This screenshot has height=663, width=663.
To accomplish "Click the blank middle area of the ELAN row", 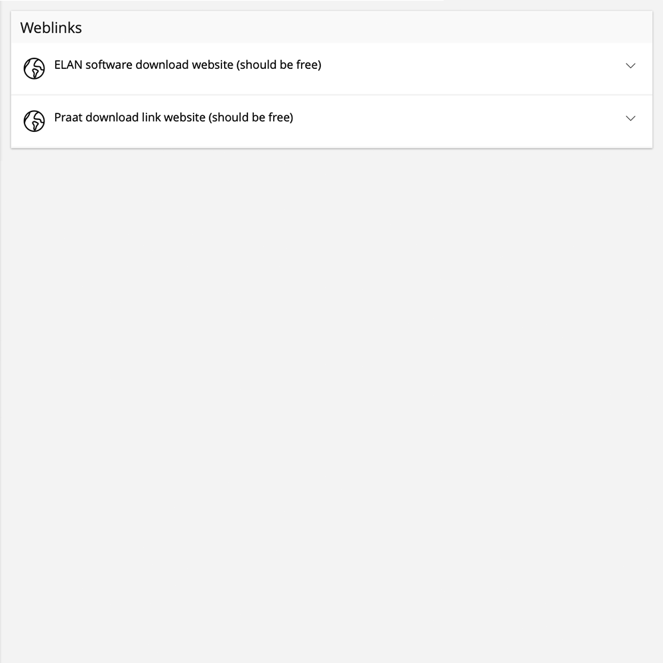I will click(464, 68).
